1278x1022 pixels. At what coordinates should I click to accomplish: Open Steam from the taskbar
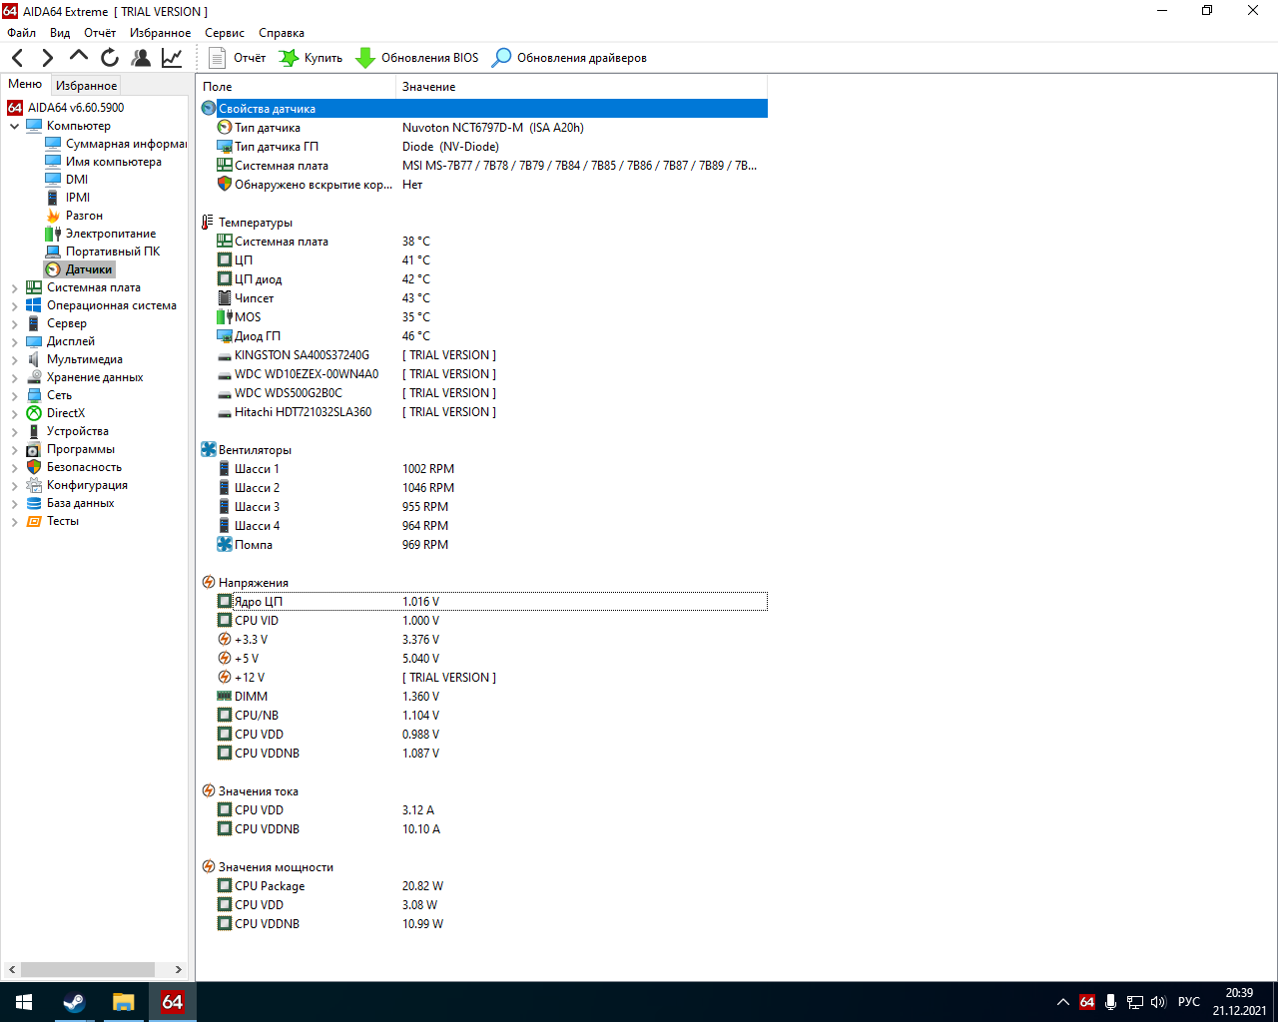(x=74, y=1002)
